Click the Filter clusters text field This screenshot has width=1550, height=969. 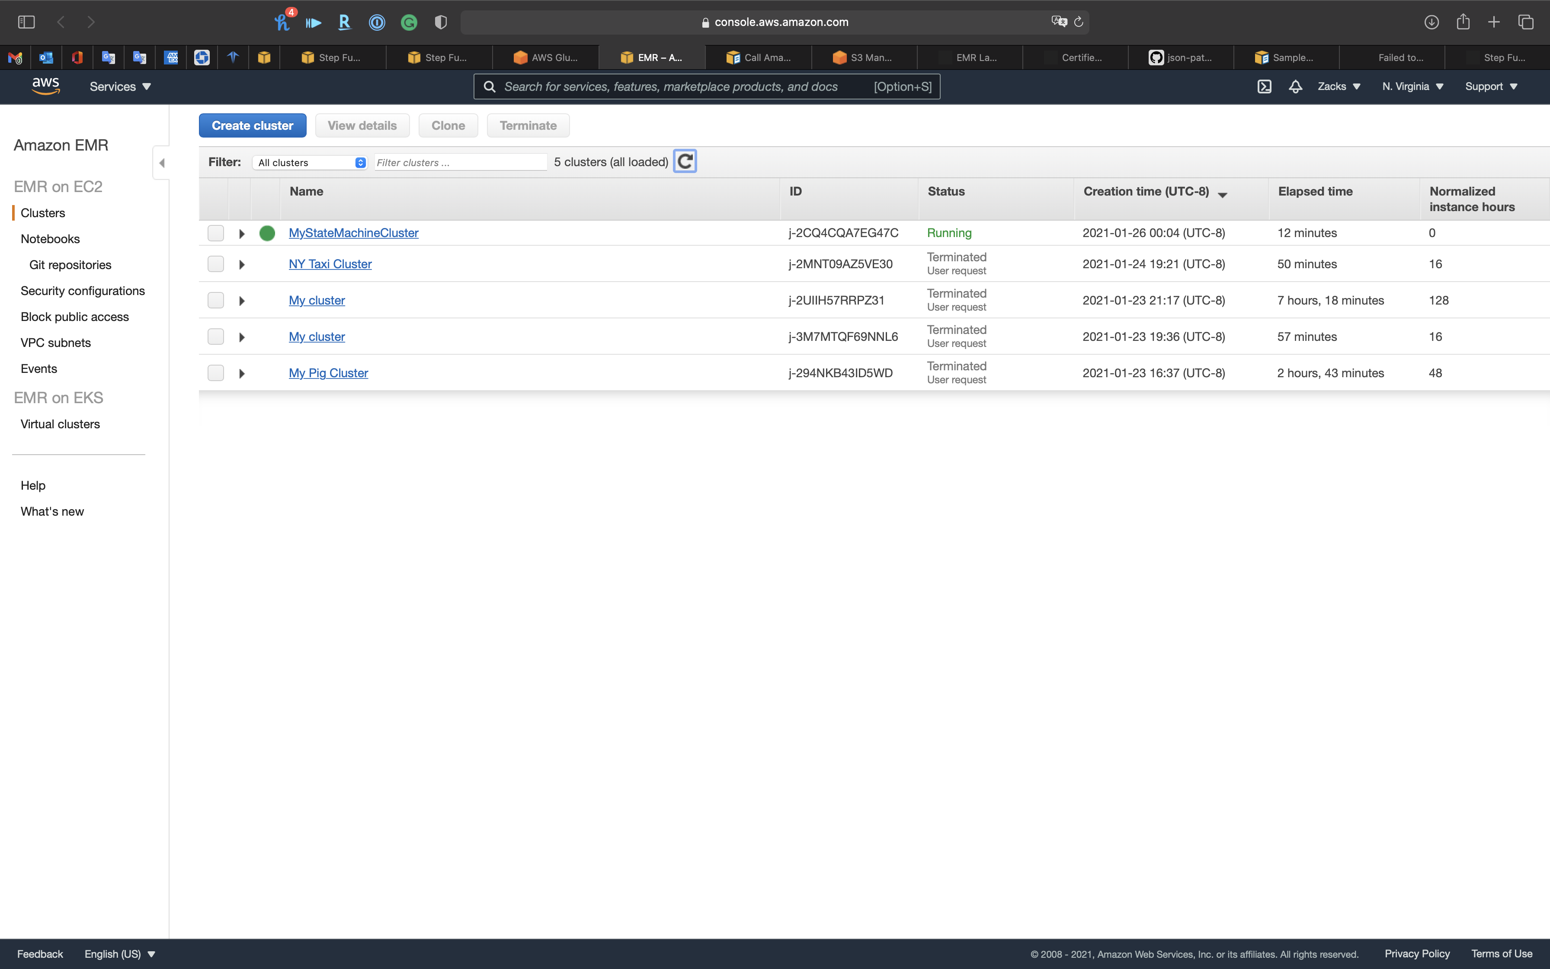(460, 163)
